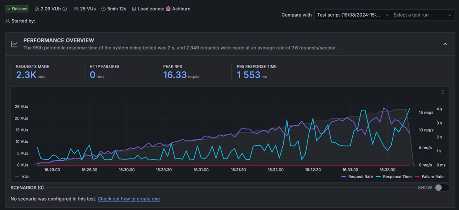Click the 95th percentile summary sentence
This screenshot has height=210, width=459.
pyautogui.click(x=180, y=47)
